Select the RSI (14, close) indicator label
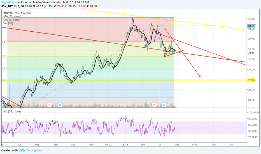 12,111
